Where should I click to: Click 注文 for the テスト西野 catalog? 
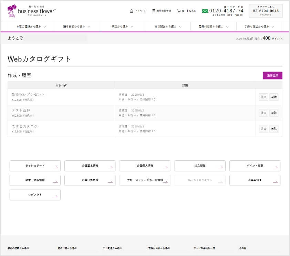pos(263,113)
